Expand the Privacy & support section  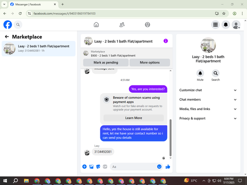[208, 118]
